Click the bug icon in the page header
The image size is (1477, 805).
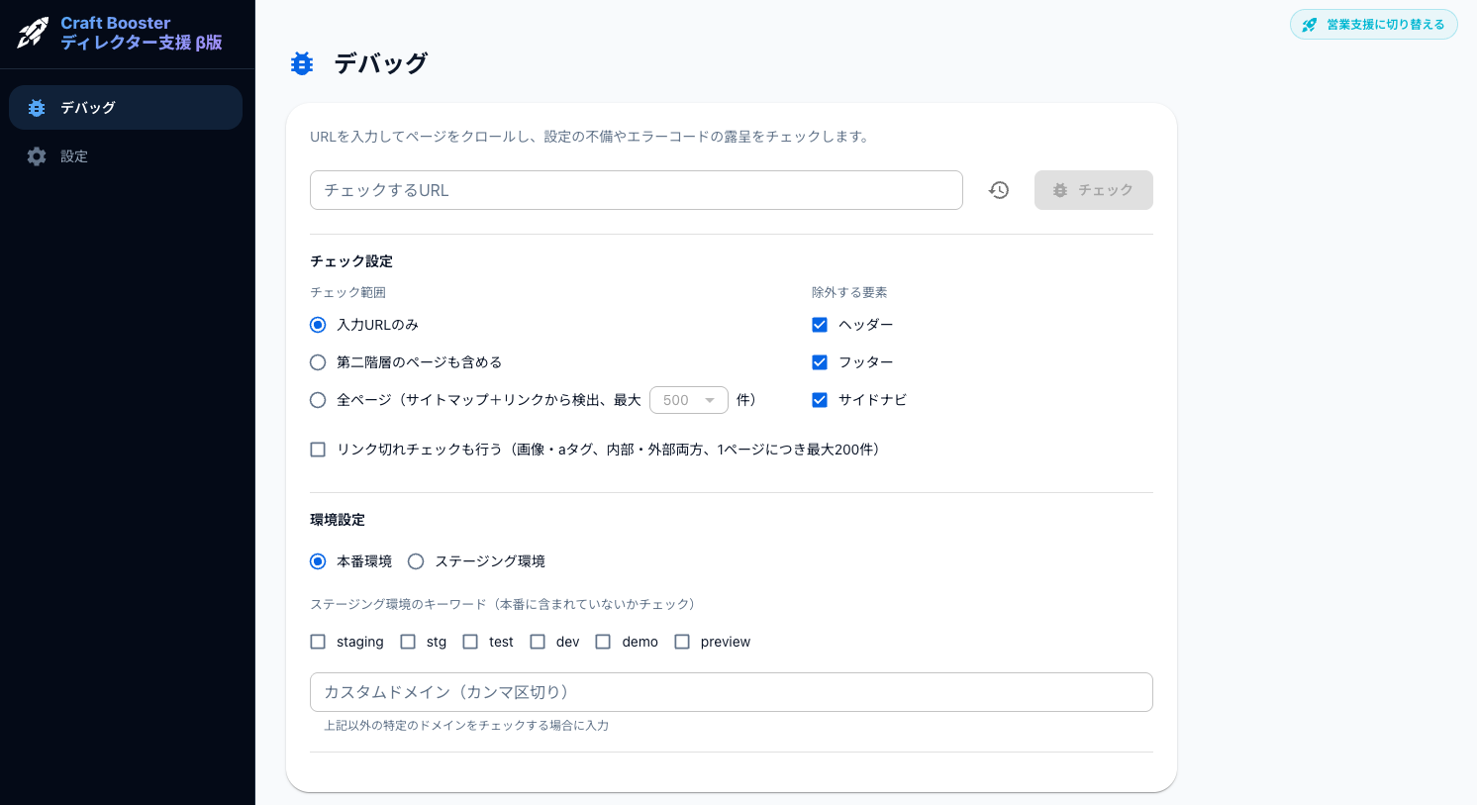pyautogui.click(x=302, y=62)
